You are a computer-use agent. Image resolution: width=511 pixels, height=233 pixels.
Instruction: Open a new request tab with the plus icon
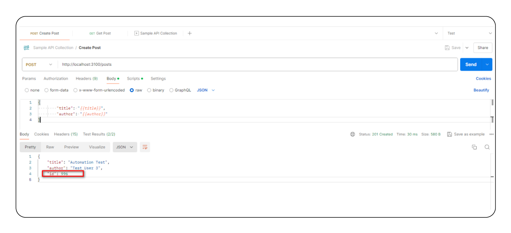pos(190,33)
